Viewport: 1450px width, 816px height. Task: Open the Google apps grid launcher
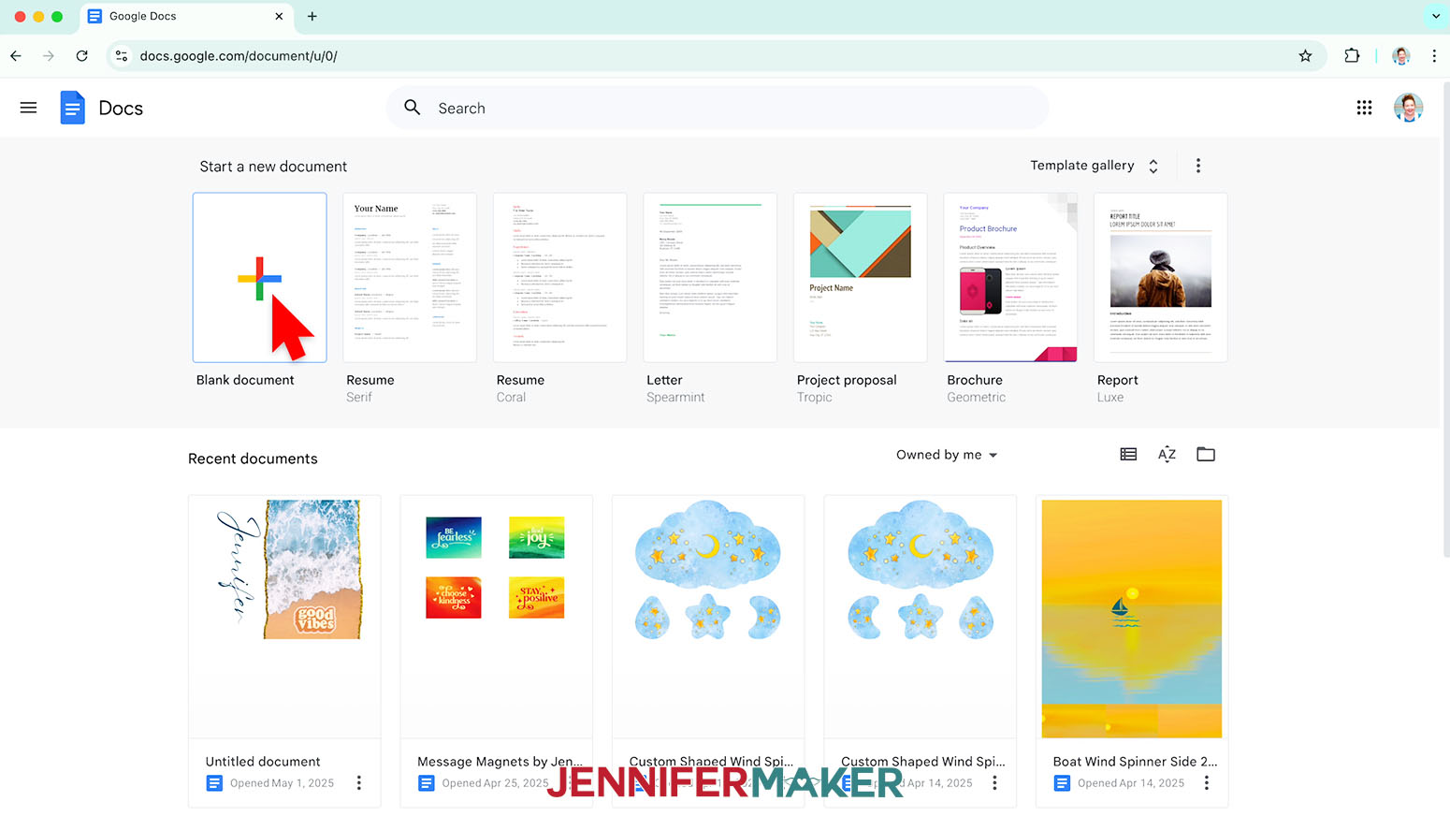click(x=1364, y=108)
